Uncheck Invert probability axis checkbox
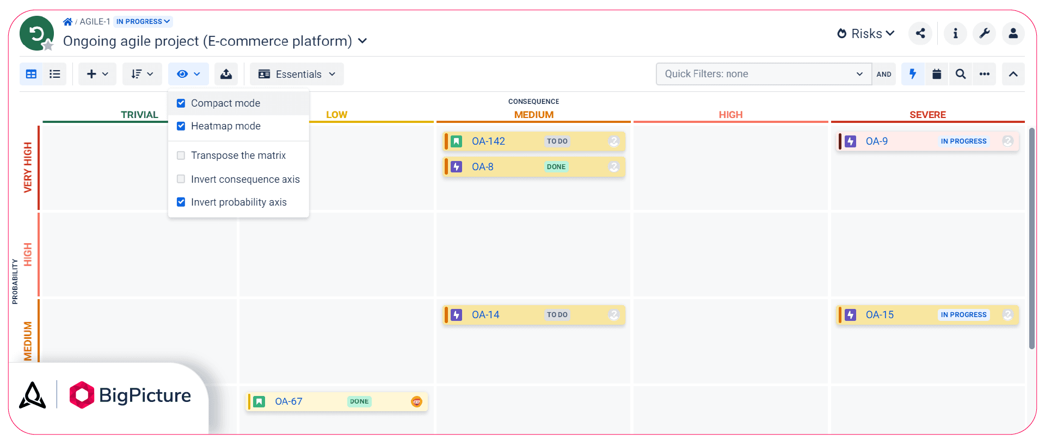1045x446 pixels. [x=181, y=202]
